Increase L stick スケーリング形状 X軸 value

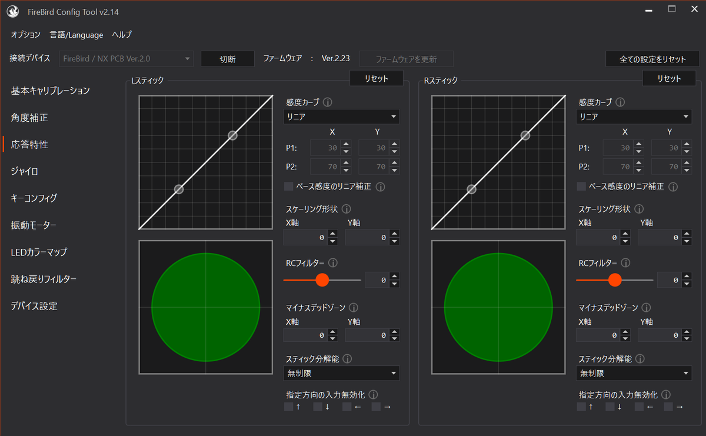(x=332, y=234)
